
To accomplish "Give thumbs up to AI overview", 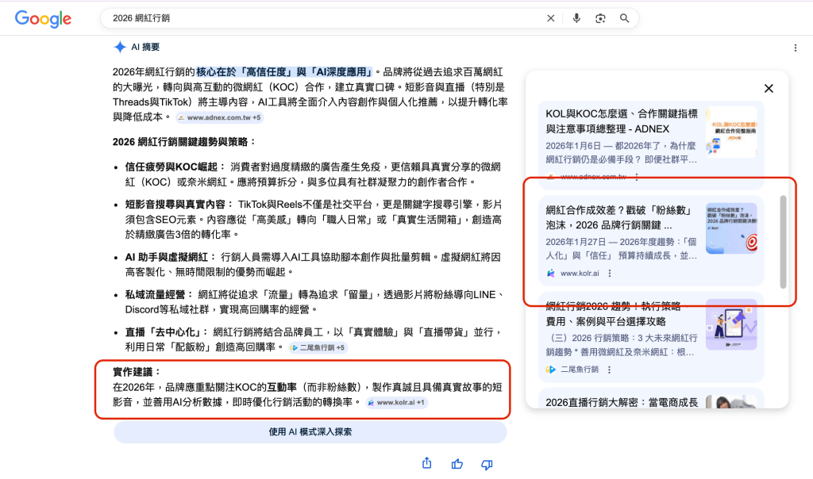I will pos(457,463).
